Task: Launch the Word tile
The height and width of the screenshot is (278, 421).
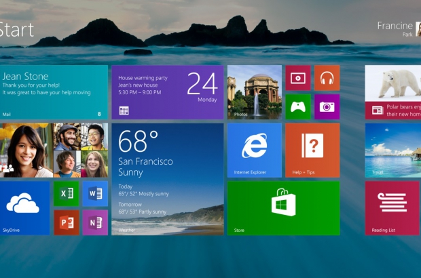Action: (x=95, y=193)
